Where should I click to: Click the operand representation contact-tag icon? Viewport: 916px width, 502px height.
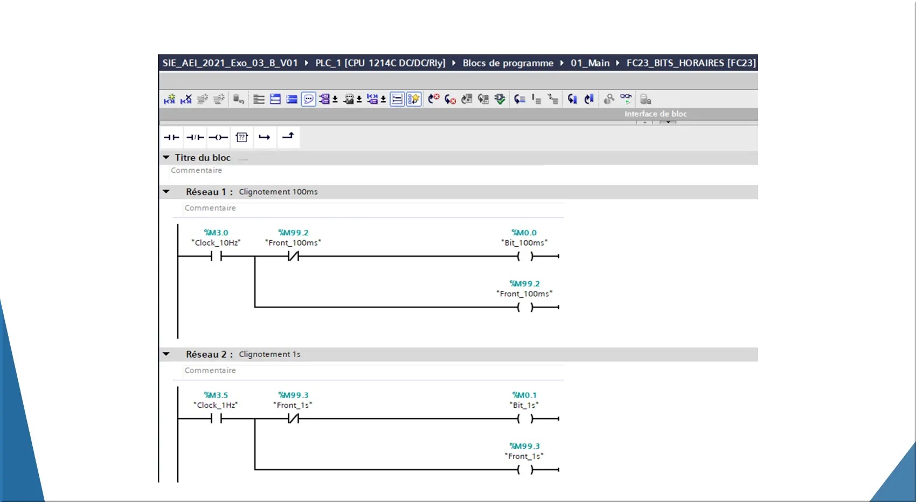pos(372,99)
